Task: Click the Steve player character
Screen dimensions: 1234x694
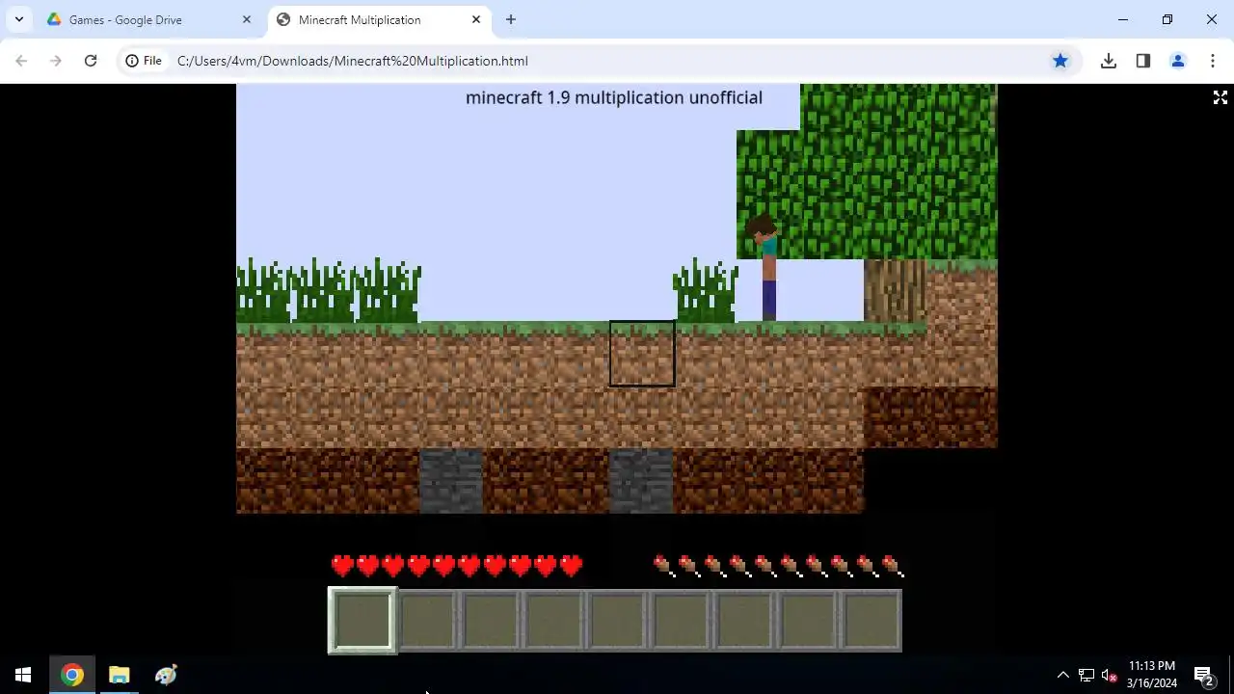Action: click(765, 269)
